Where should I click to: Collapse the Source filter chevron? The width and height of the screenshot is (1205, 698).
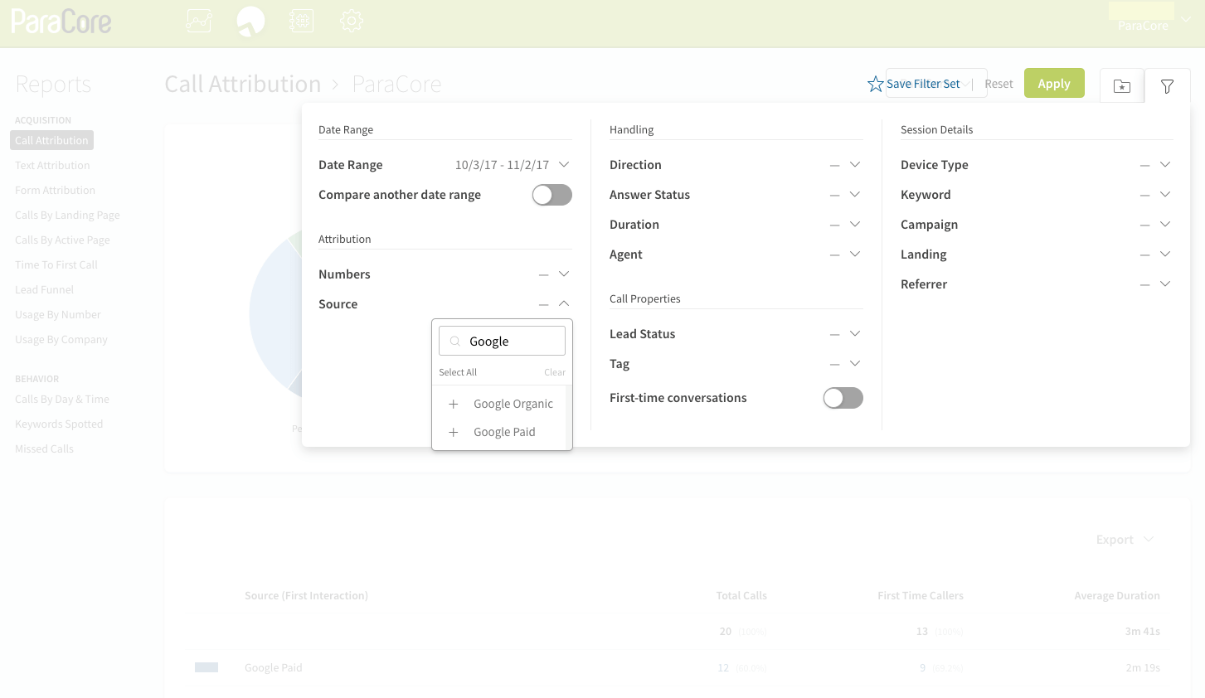coord(564,303)
